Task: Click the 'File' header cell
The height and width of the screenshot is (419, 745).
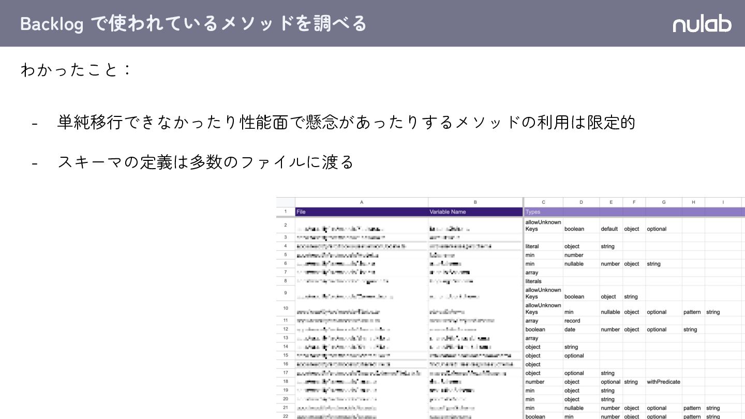Action: [x=362, y=212]
